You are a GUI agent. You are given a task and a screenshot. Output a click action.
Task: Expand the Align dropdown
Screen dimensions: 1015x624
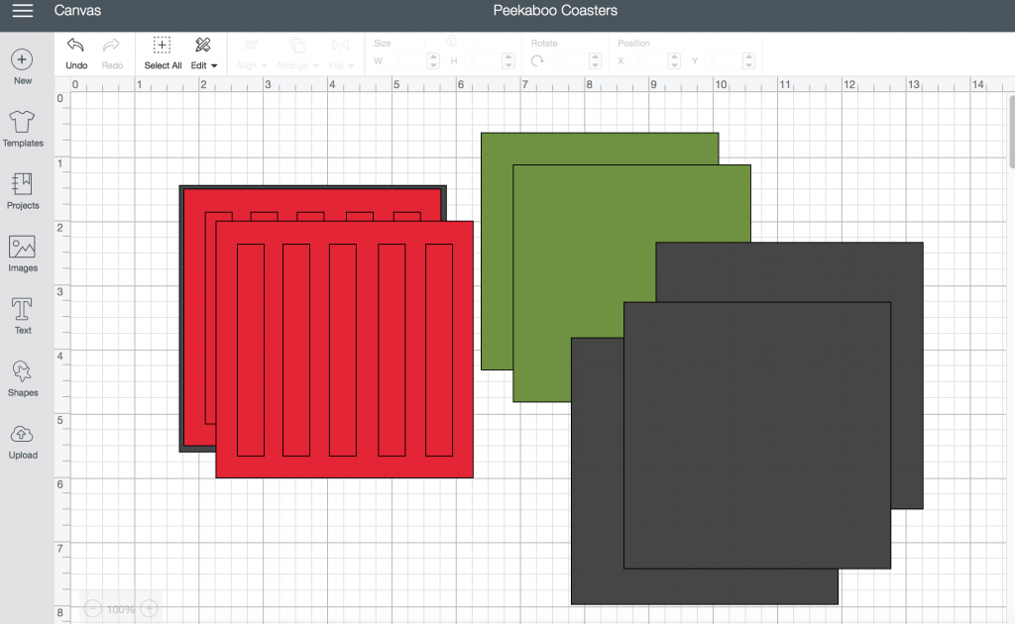tap(251, 53)
